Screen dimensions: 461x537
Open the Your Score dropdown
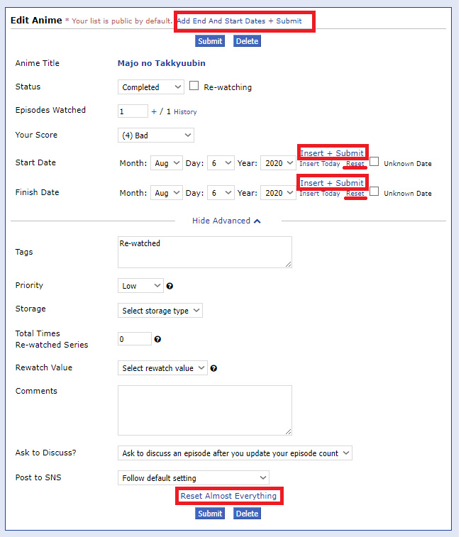click(x=155, y=135)
